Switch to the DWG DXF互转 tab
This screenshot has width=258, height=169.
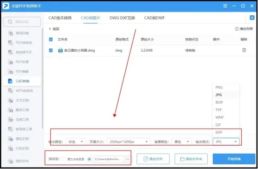(122, 18)
